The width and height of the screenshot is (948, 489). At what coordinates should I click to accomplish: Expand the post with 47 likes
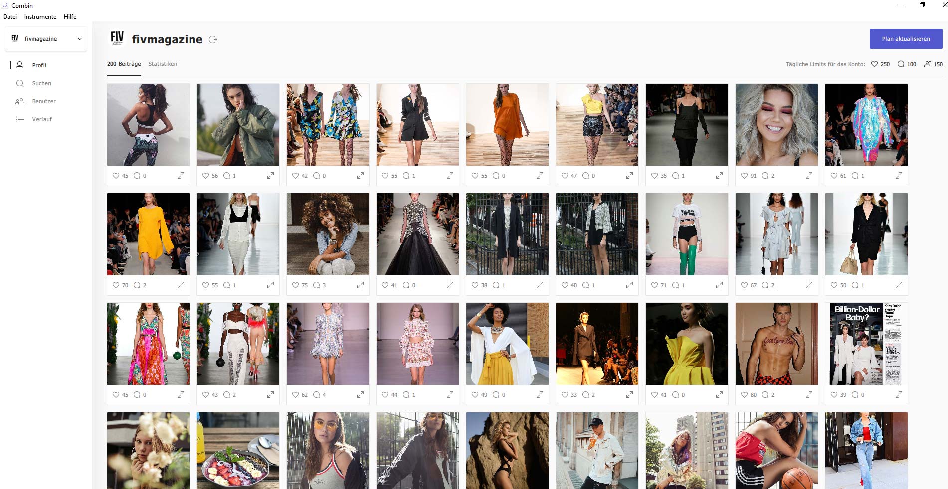629,176
